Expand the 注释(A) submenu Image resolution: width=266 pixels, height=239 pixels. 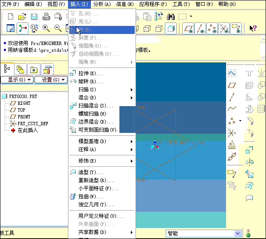102,149
